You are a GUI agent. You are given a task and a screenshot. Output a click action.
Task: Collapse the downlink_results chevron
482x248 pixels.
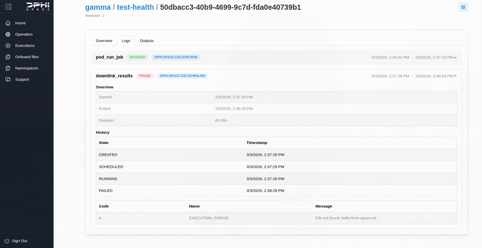455,76
